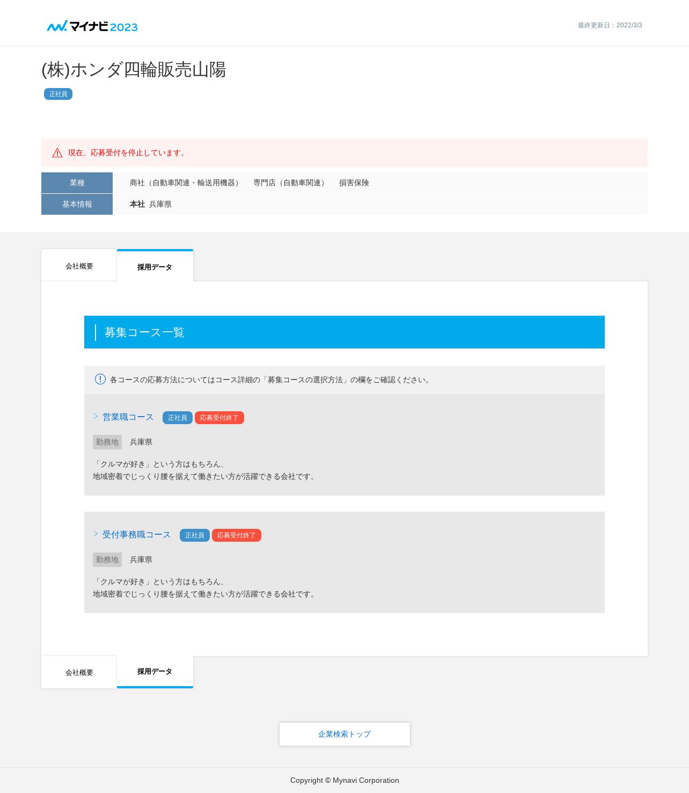Click 応募受付終了 badge next to 受付事務職コース
Screen dimensions: 689x793
pyautogui.click(x=237, y=535)
